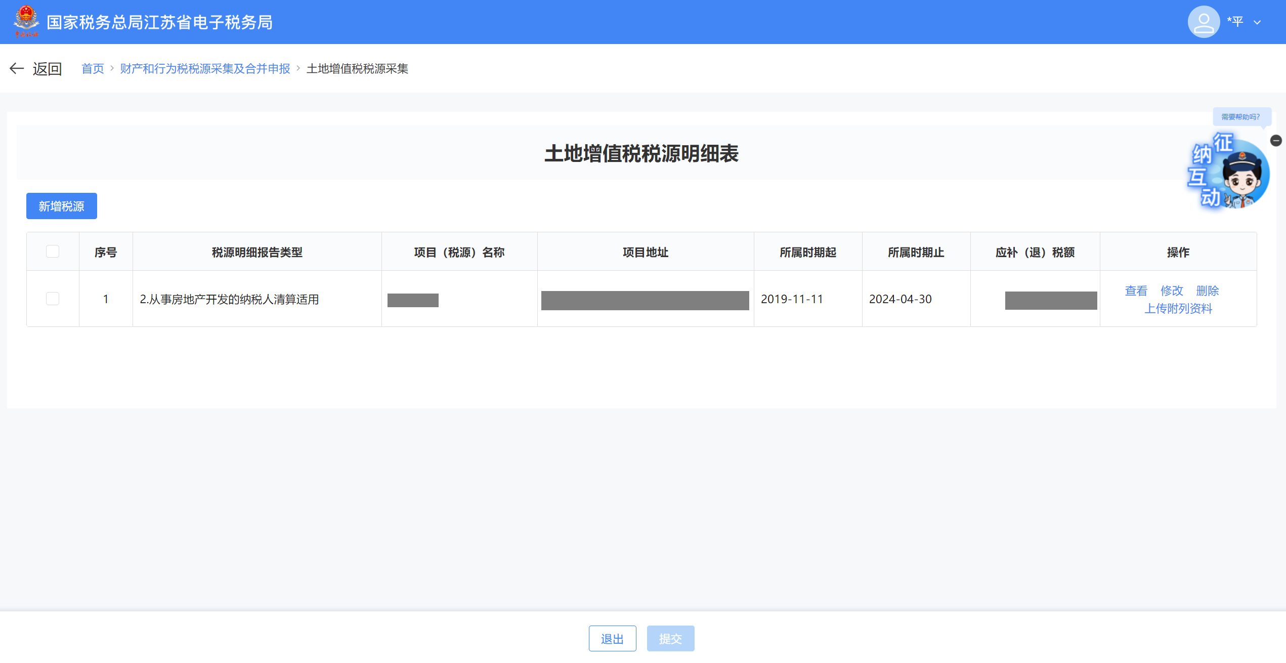Expand the user account dropdown arrow
Screen dimensions: 1286x663
click(x=1257, y=22)
